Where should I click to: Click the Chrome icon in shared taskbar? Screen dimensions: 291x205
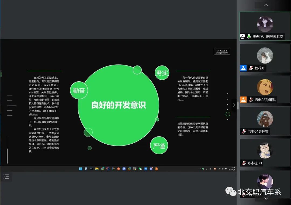tap(102, 169)
